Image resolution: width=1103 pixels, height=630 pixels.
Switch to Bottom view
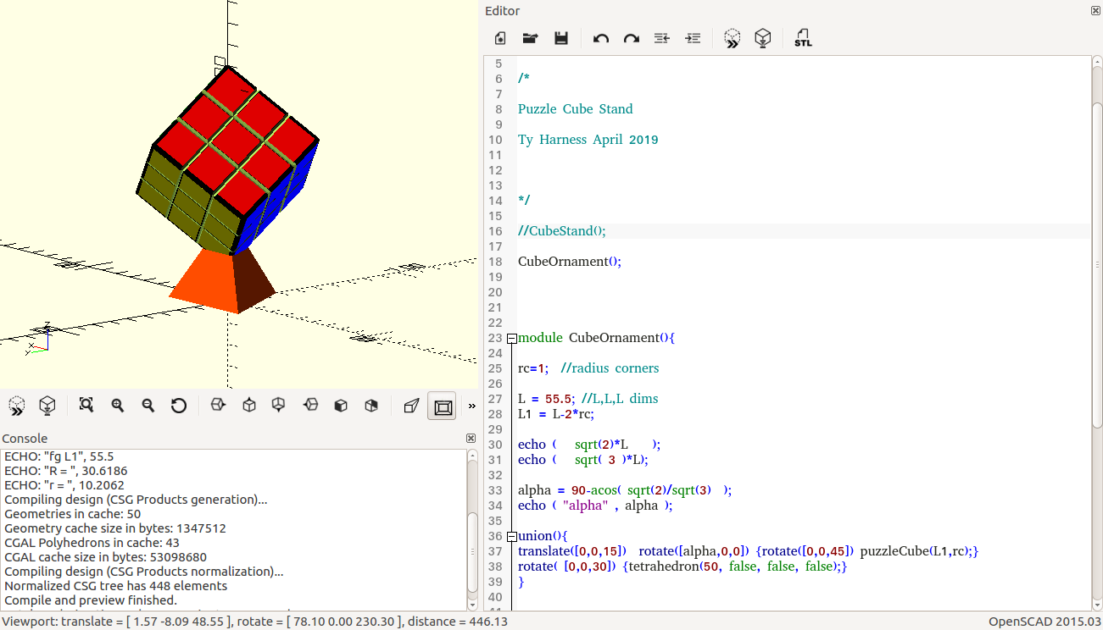(x=279, y=406)
